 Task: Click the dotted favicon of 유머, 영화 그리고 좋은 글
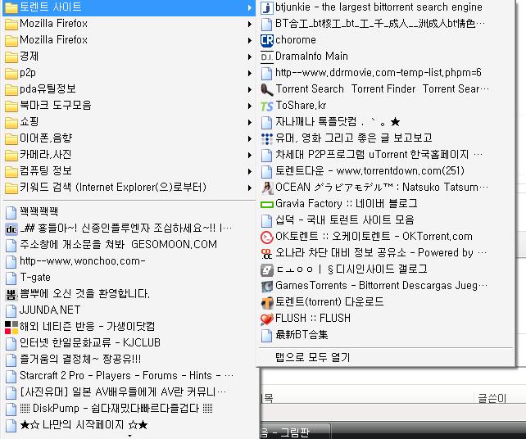267,138
